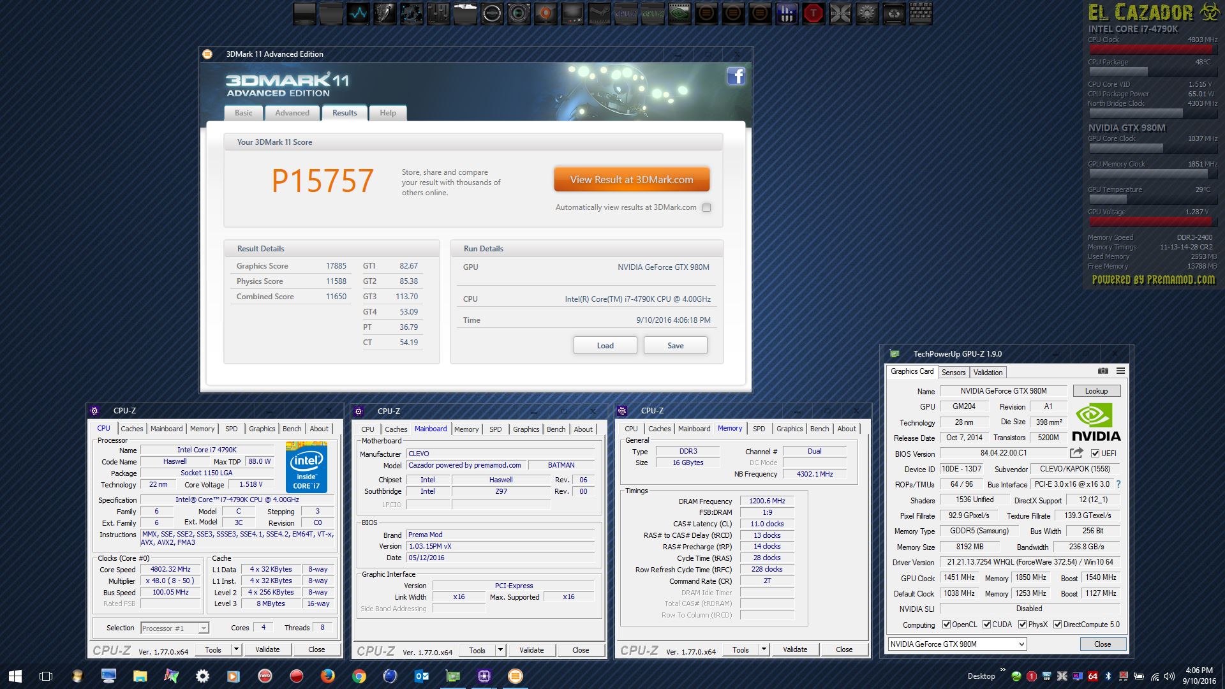The image size is (1225, 689).
Task: Open the recycle bin icon in top dock
Action: (894, 13)
